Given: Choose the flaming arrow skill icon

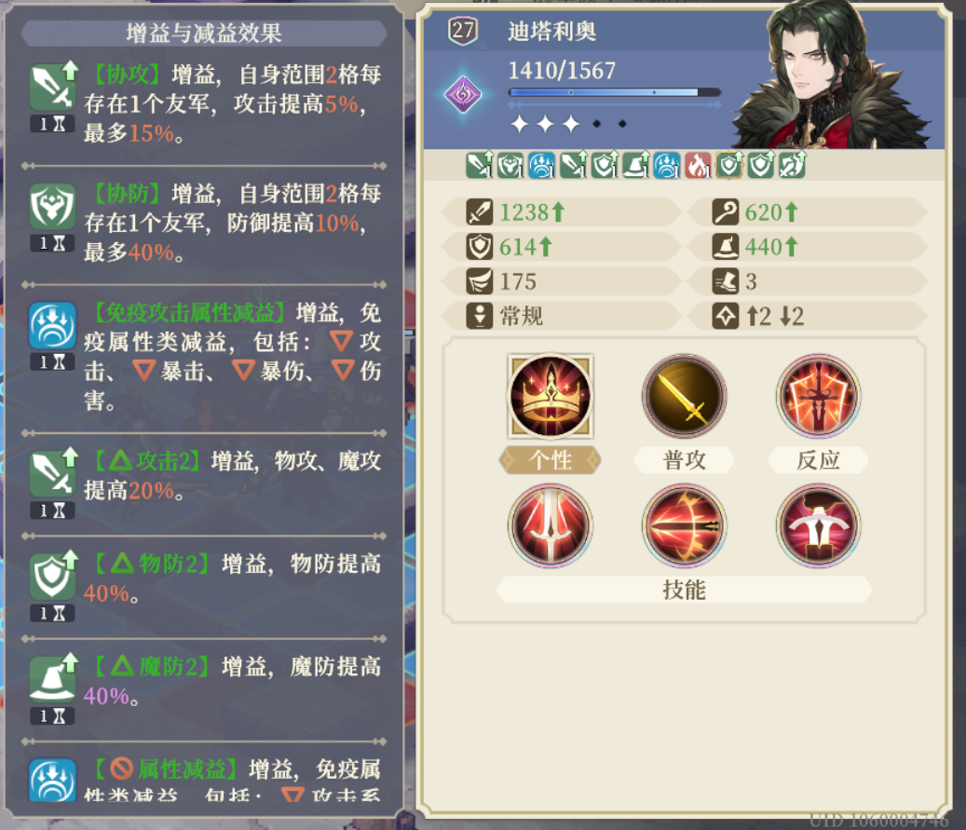Looking at the screenshot, I should [684, 525].
